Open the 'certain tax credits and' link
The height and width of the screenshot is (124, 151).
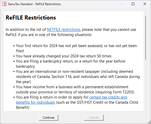pos(108,97)
